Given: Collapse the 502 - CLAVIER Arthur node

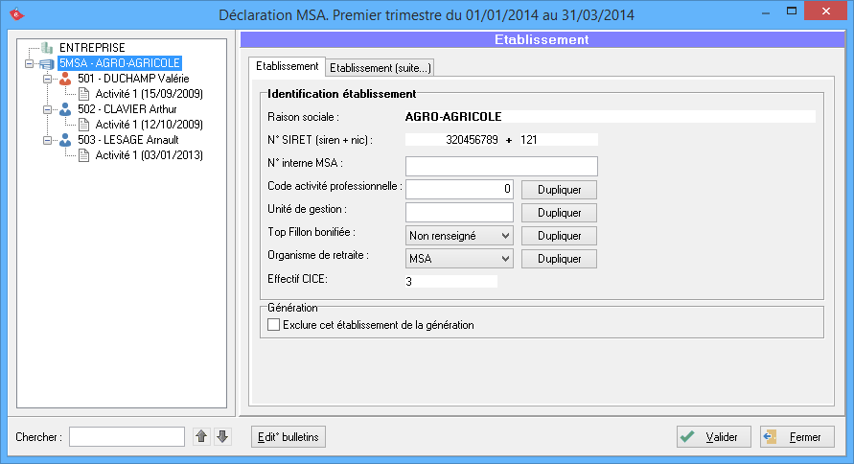Looking at the screenshot, I should click(47, 109).
